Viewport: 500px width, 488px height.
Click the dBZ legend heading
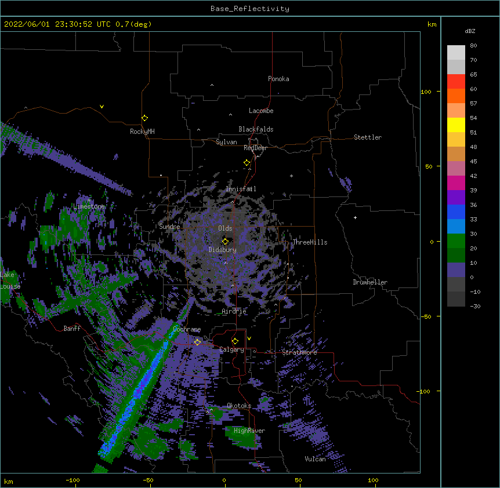click(x=470, y=31)
